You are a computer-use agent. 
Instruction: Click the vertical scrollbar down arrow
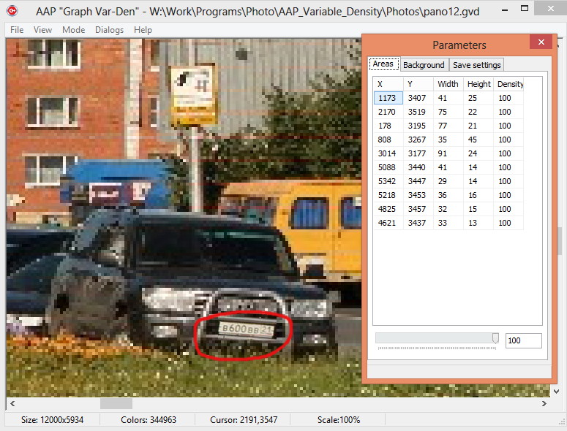pos(557,392)
